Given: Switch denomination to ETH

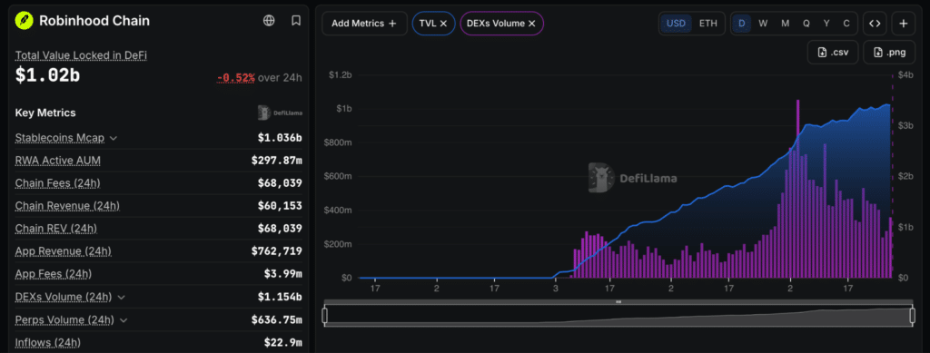Looking at the screenshot, I should pyautogui.click(x=707, y=24).
